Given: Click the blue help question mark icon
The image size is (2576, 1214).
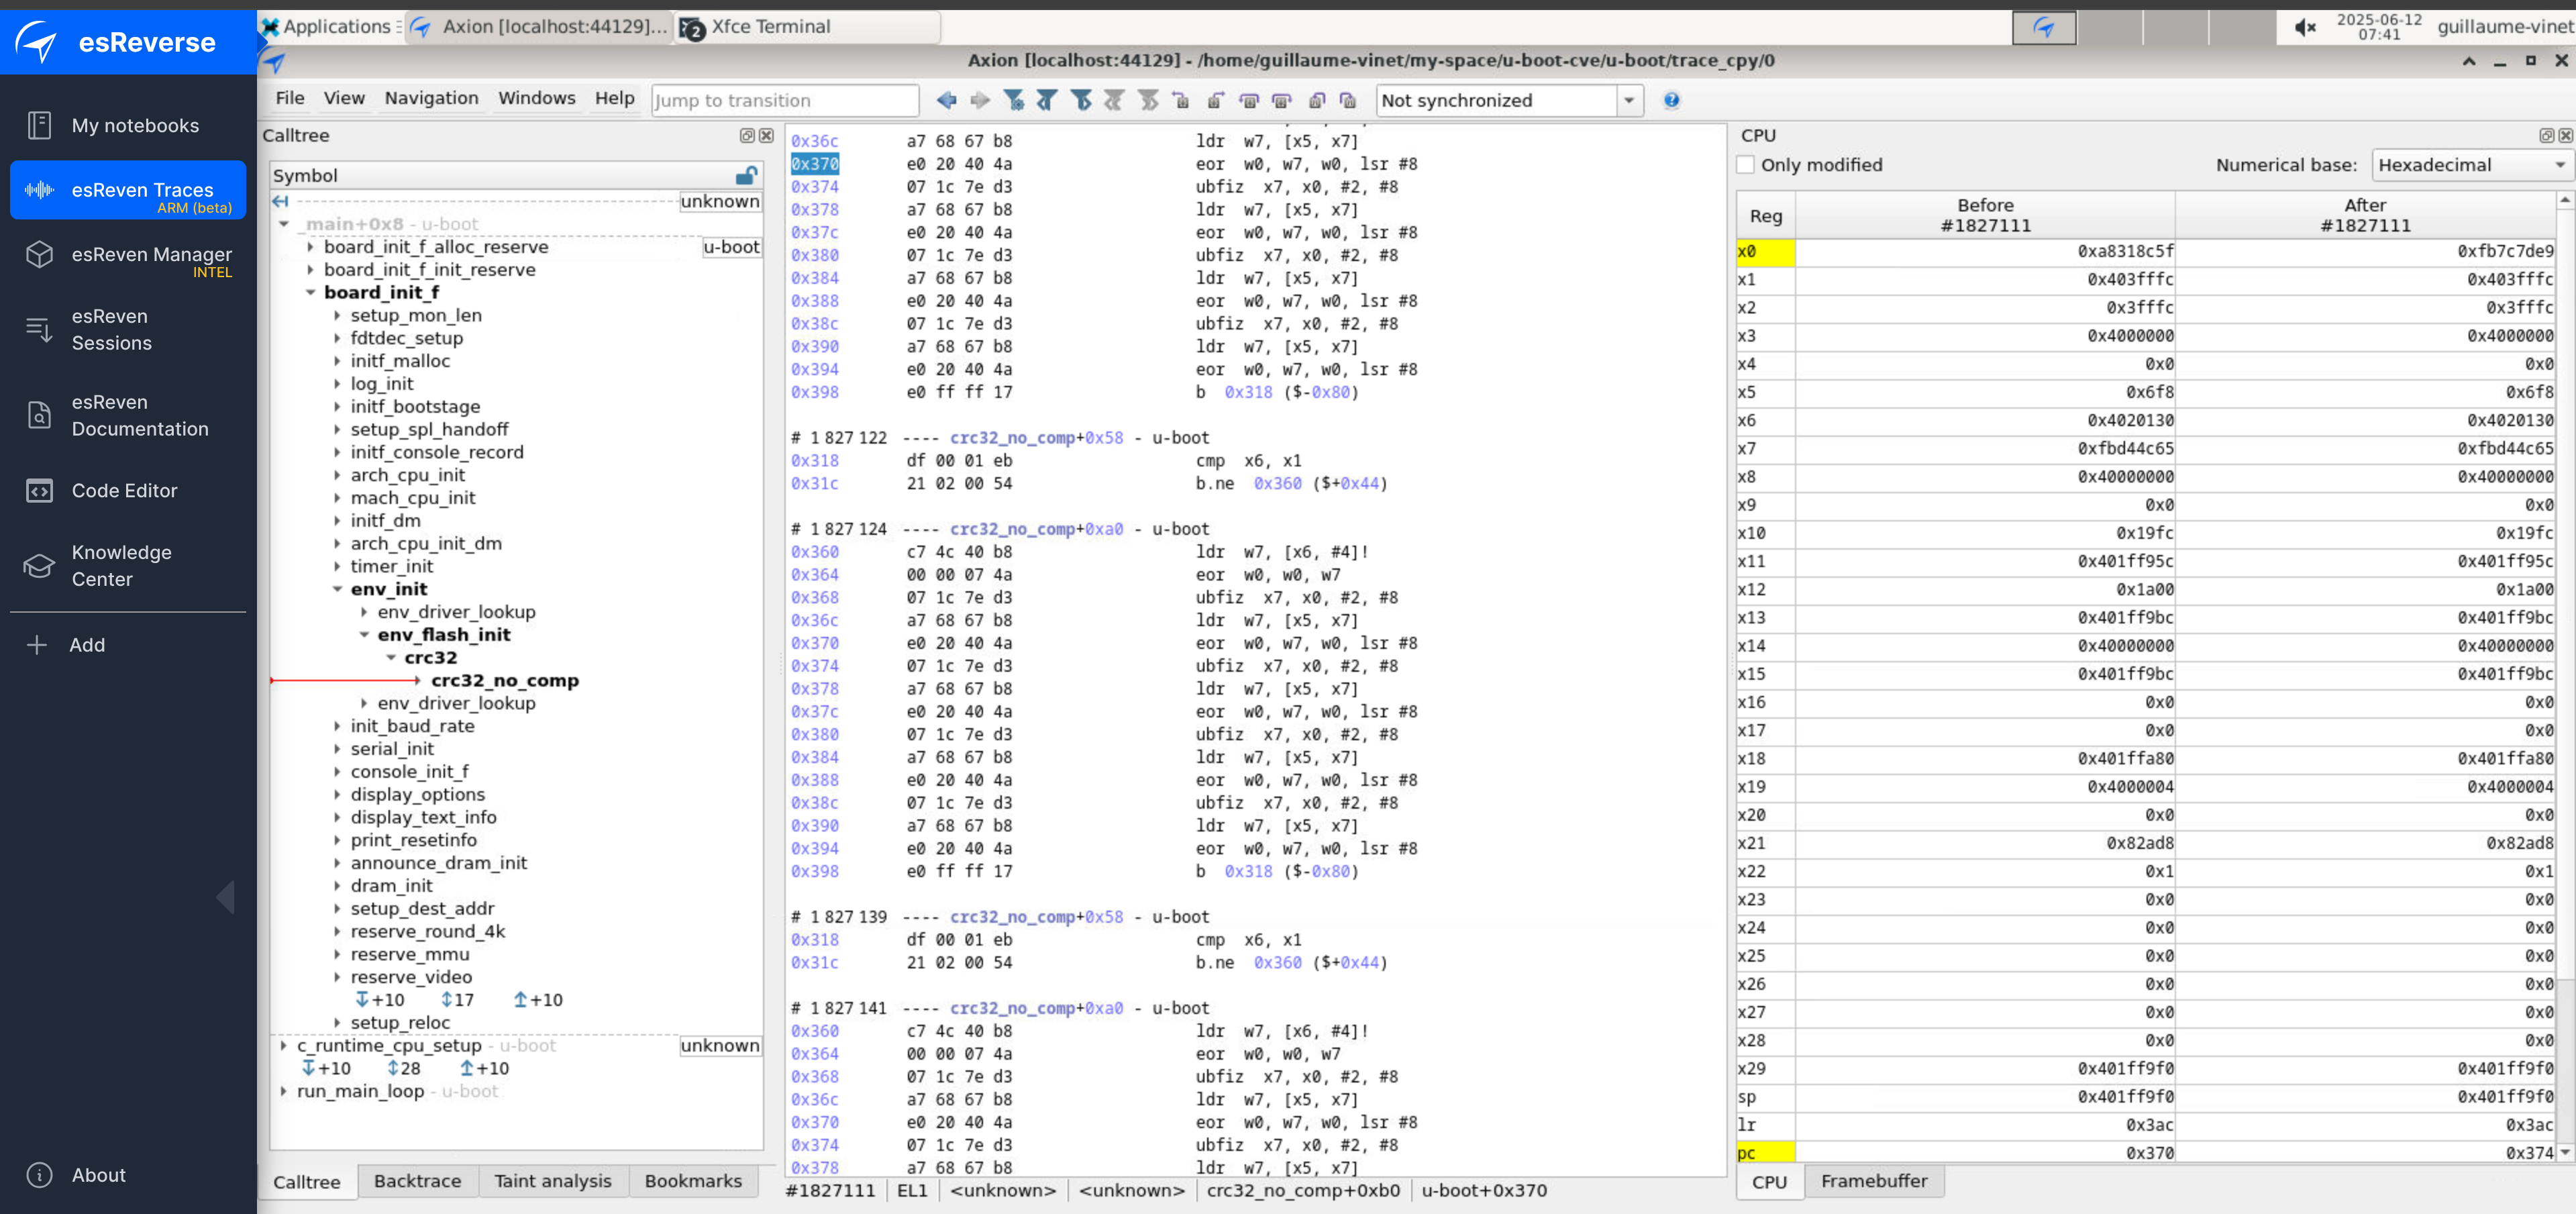Looking at the screenshot, I should click(x=1671, y=100).
